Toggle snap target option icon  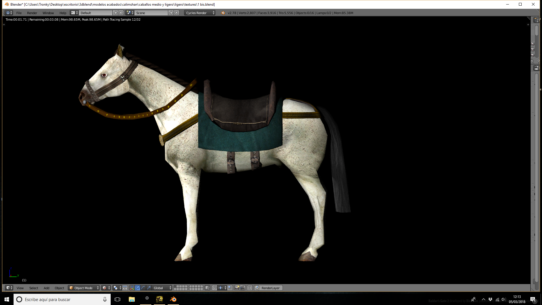230,288
